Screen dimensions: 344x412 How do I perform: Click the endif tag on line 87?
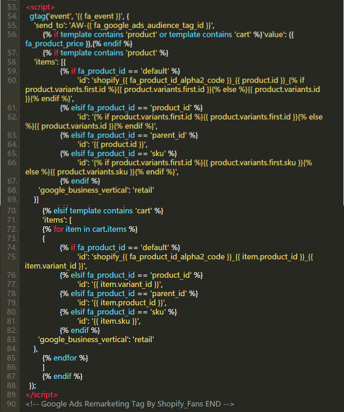click(62, 376)
